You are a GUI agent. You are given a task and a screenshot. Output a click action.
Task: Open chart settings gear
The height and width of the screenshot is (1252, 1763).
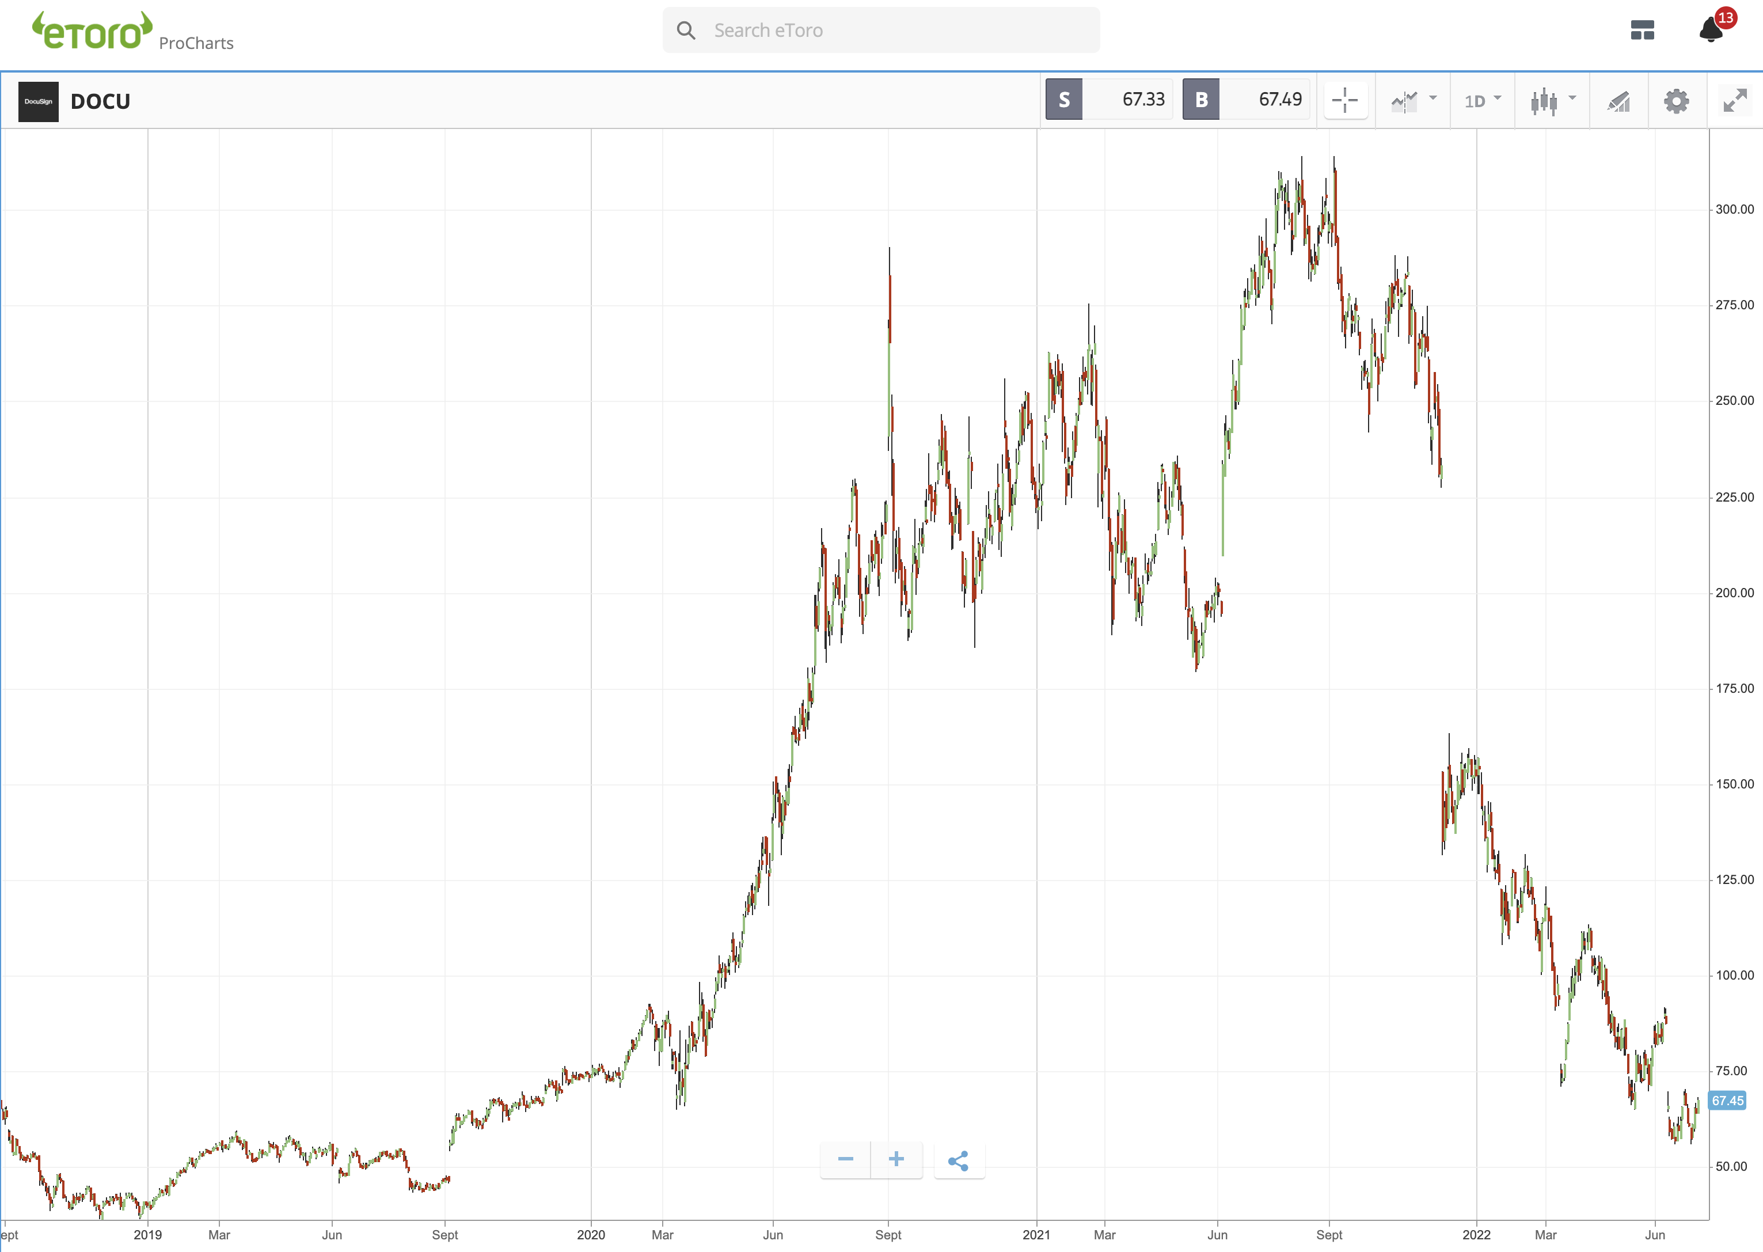pos(1676,100)
